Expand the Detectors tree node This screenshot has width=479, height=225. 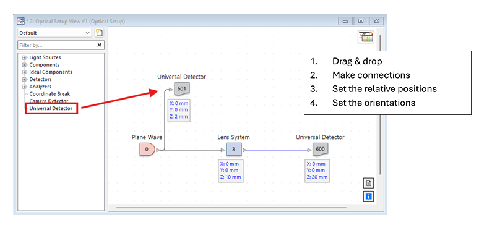point(24,79)
